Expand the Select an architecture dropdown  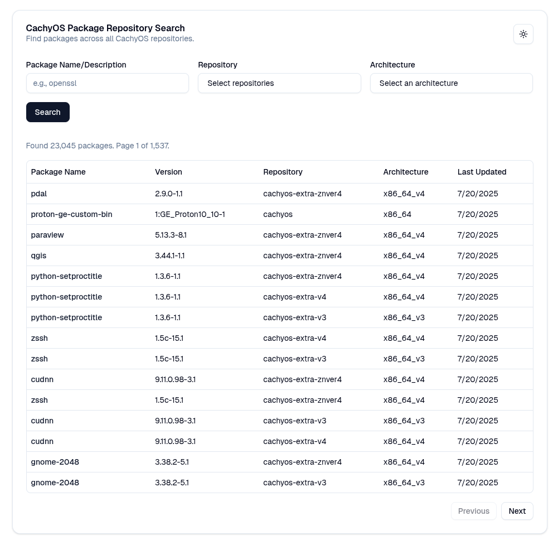coord(451,83)
